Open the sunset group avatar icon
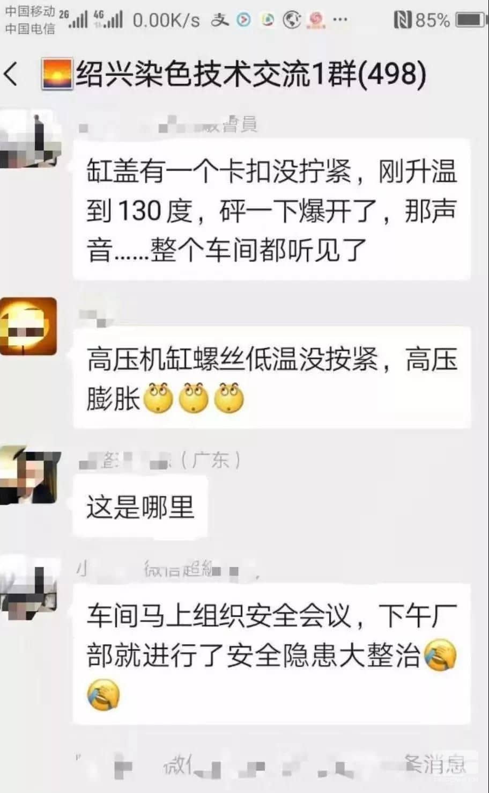The width and height of the screenshot is (489, 793). click(57, 74)
